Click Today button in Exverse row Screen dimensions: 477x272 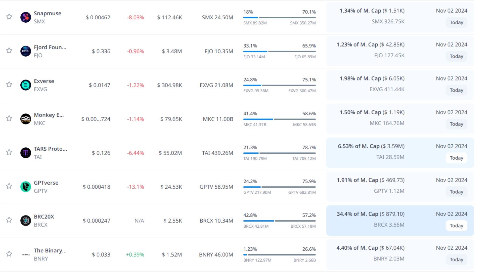456,90
